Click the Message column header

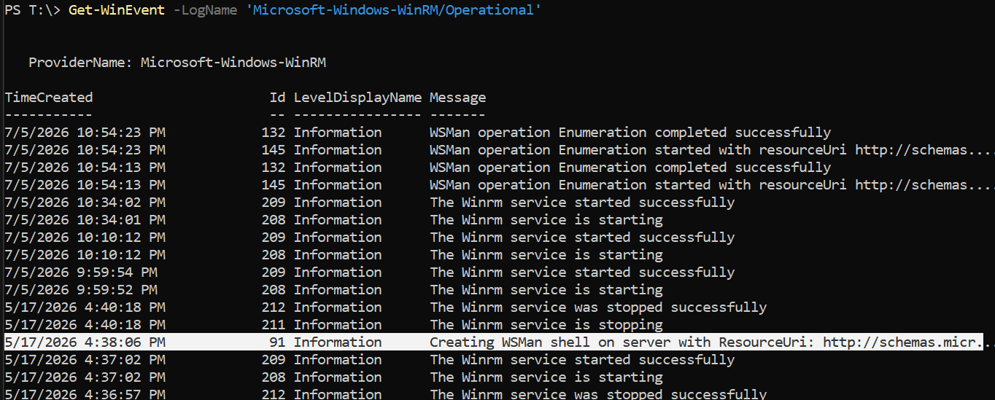pos(457,97)
